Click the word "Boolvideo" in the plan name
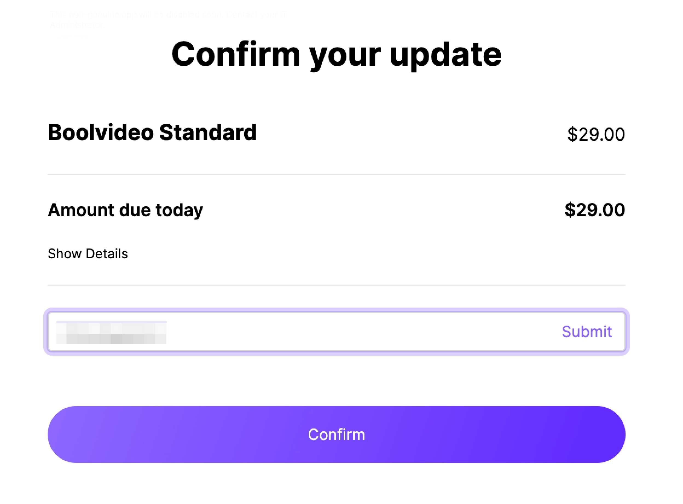 click(101, 133)
